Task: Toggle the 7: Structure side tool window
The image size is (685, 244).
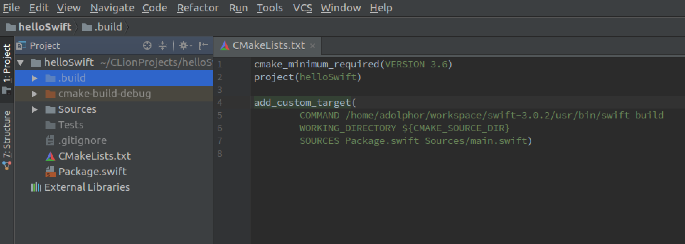Action: [x=7, y=140]
